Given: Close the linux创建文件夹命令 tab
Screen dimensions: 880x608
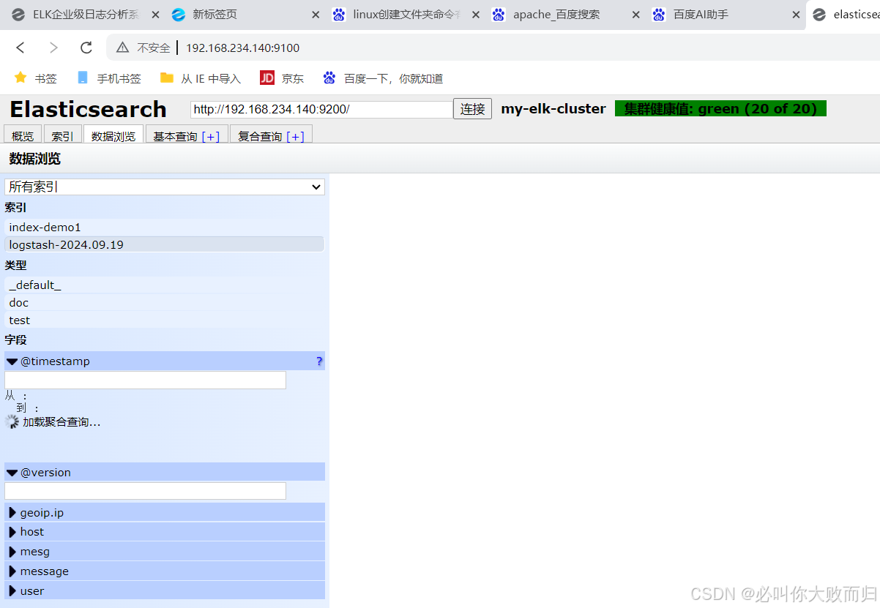Looking at the screenshot, I should tap(475, 15).
